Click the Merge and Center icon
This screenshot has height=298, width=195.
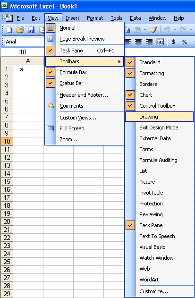coord(160,42)
